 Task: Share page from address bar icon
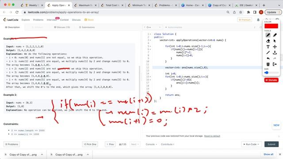(234, 12)
